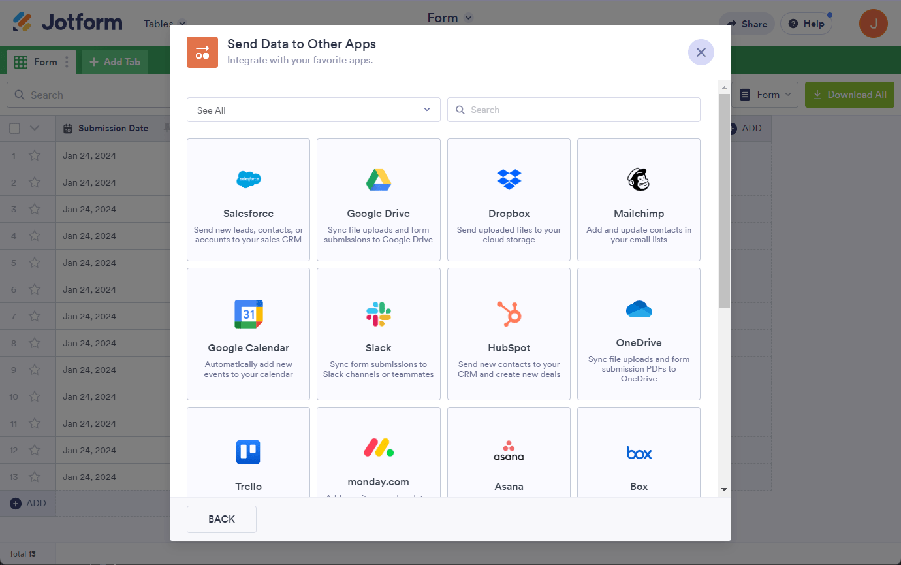Star submission row 13
901x565 pixels.
pos(35,477)
